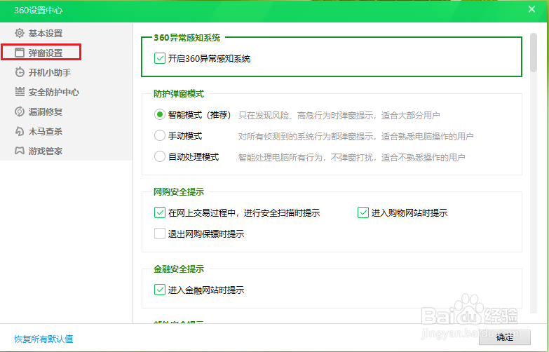The width and height of the screenshot is (549, 352).
Task: Click the wall icon beside 安全防护中心
Action: click(19, 92)
